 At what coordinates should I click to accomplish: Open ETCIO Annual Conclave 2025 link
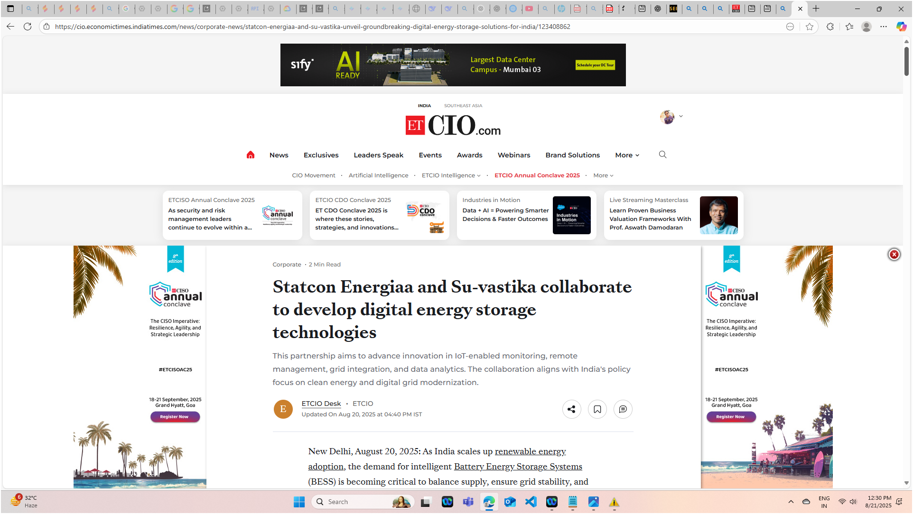(x=537, y=175)
